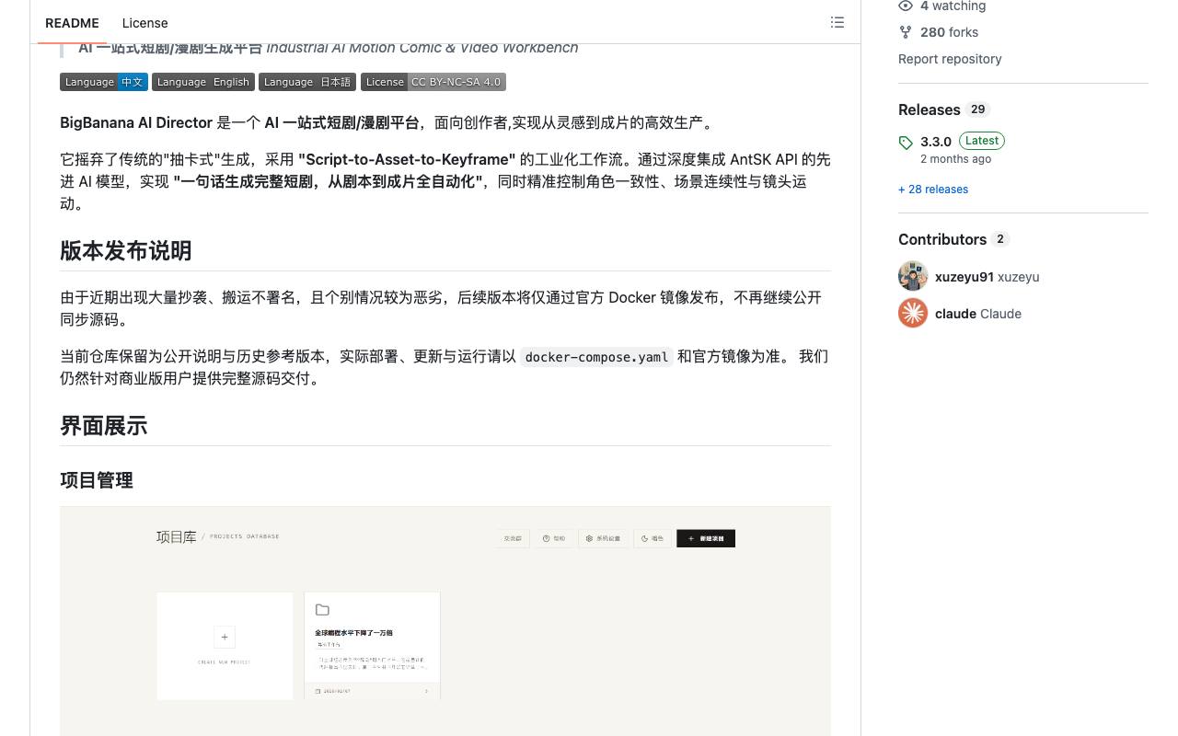Click the 29 releases counter
The image size is (1178, 736).
(978, 109)
